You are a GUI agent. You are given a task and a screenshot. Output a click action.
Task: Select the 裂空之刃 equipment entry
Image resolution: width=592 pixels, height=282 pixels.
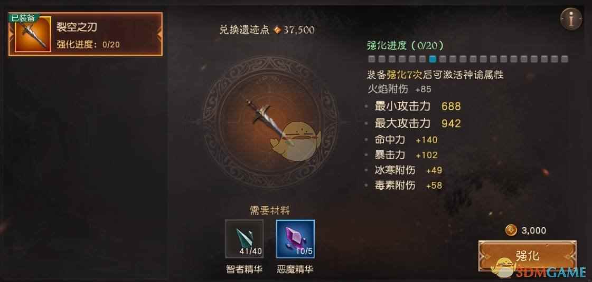(x=86, y=34)
